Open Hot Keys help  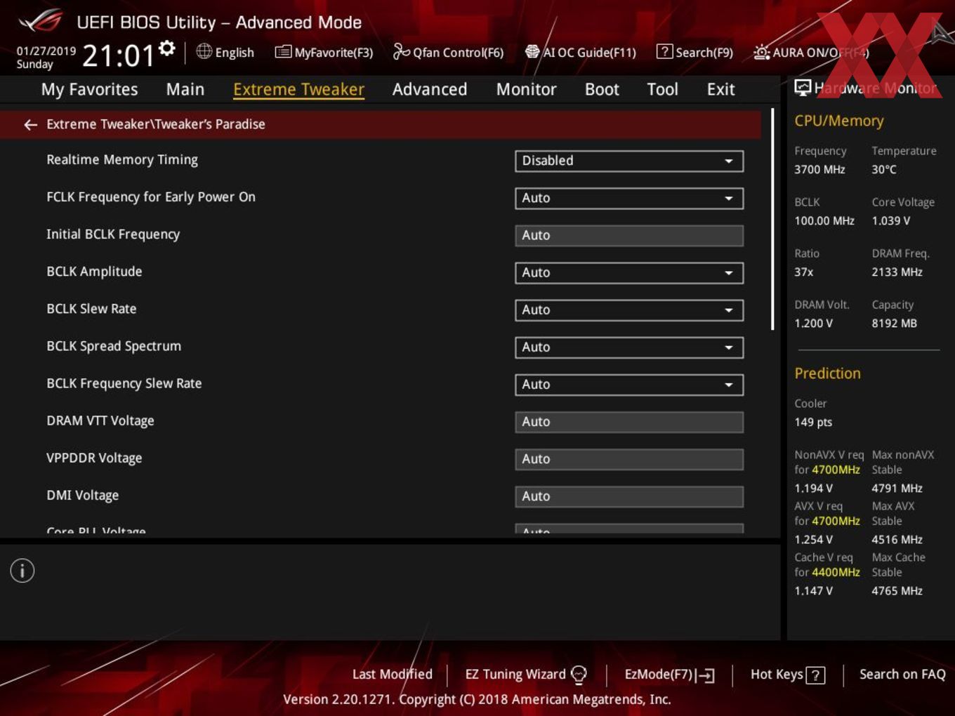(x=787, y=675)
